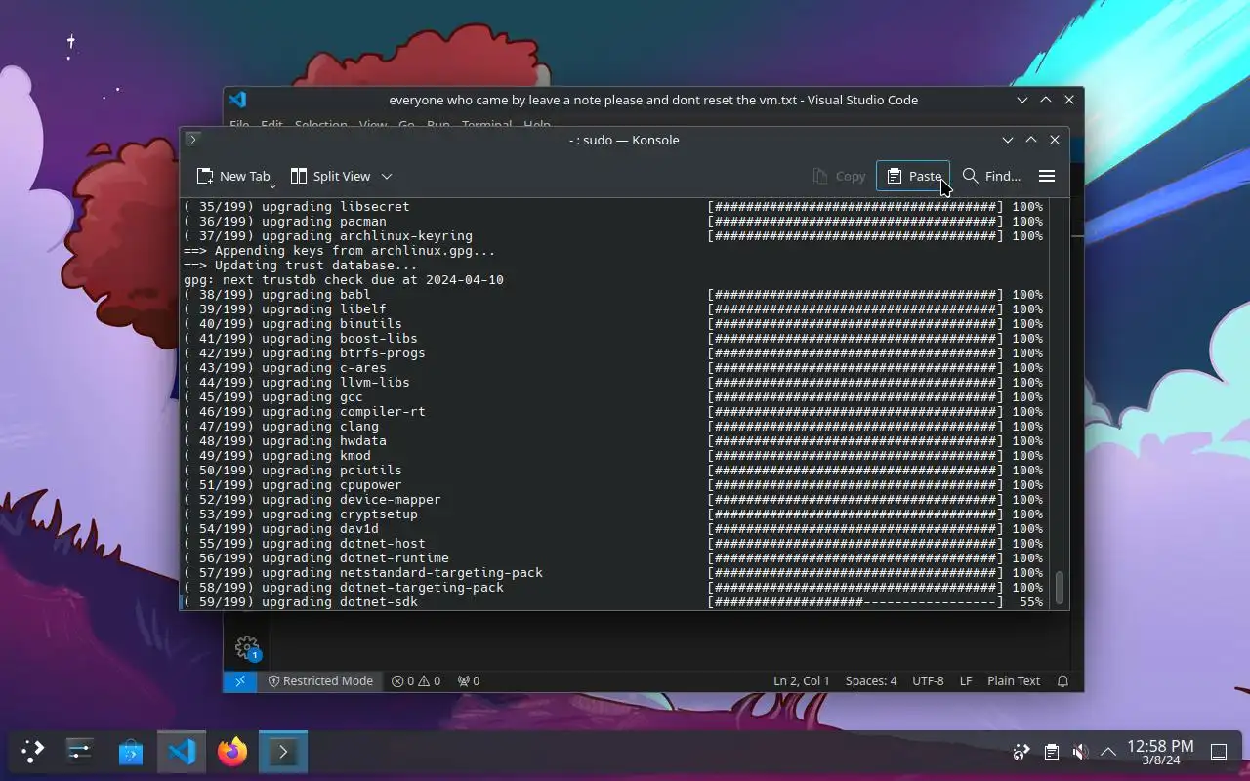Open the clipboard tray icon
Image resolution: width=1250 pixels, height=781 pixels.
tap(1051, 752)
